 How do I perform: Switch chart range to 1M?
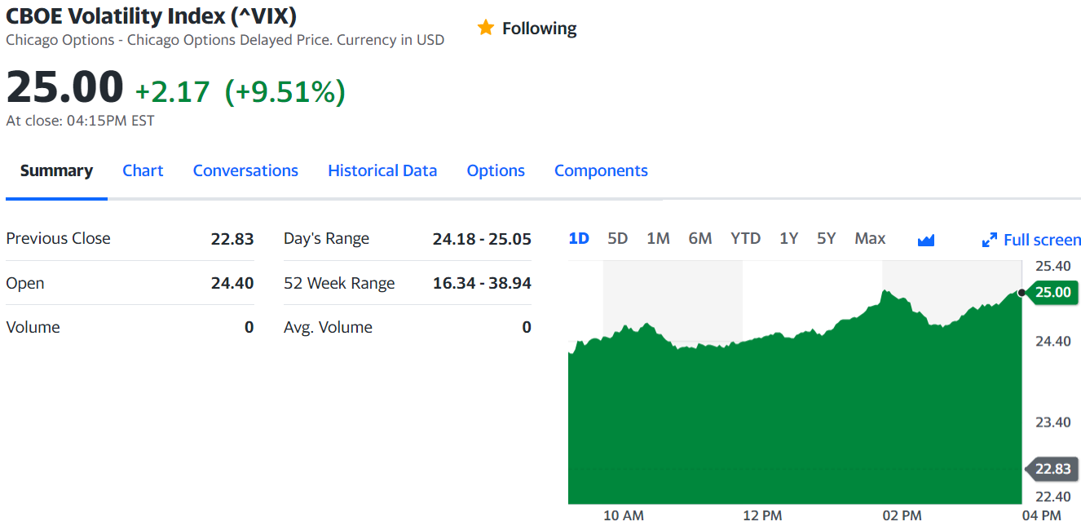pos(658,238)
